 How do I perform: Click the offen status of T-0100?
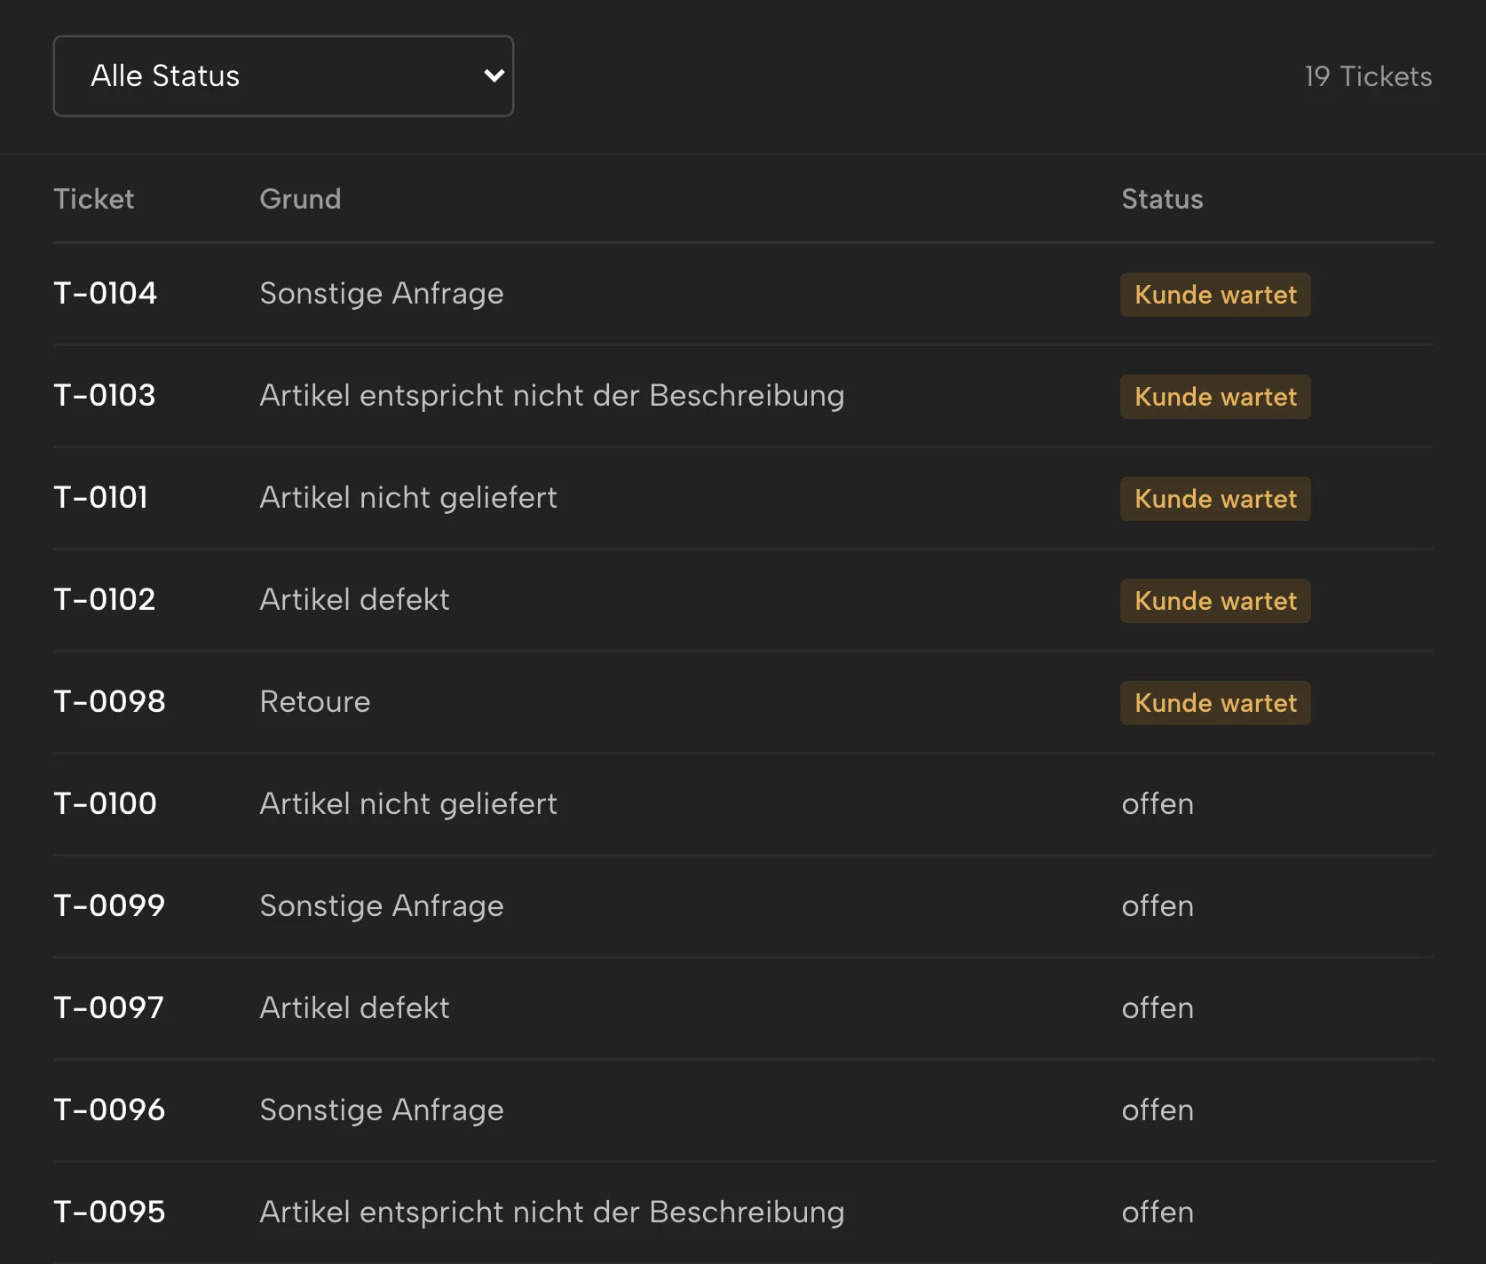[x=1158, y=803]
